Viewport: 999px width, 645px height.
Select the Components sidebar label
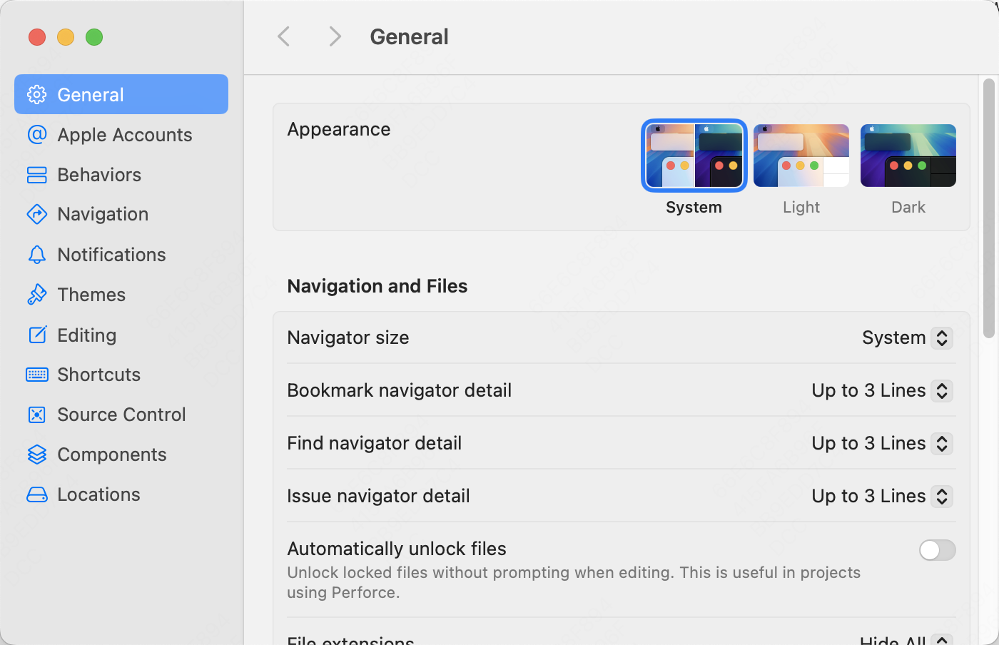pyautogui.click(x=111, y=454)
